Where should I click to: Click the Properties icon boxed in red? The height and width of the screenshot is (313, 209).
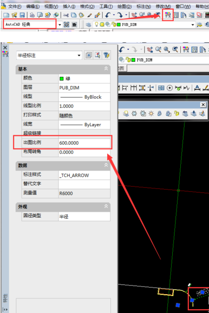point(168,15)
